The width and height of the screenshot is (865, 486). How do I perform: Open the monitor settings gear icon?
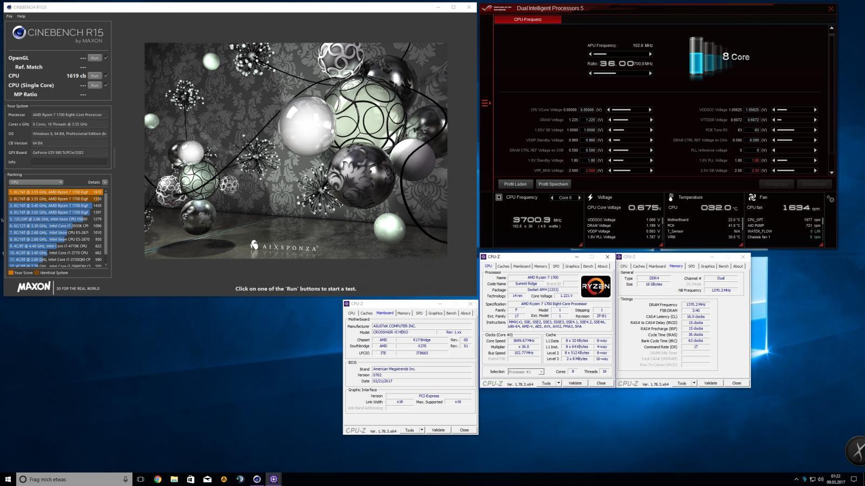click(x=830, y=199)
